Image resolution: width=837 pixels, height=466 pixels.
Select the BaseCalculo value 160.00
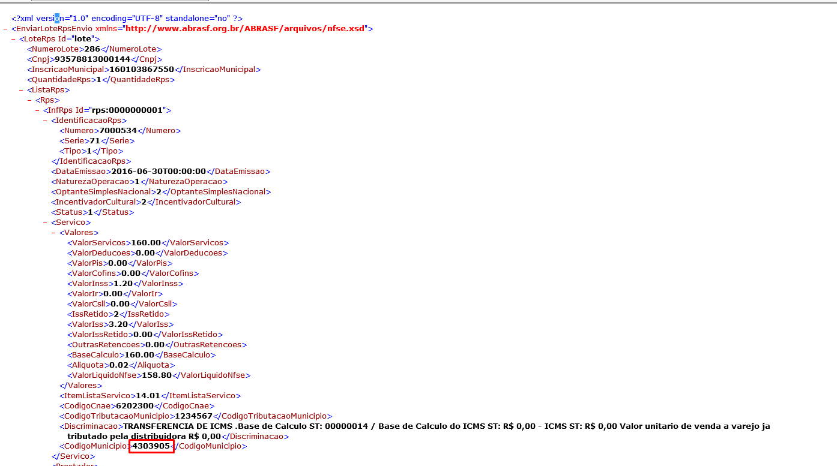coord(139,355)
